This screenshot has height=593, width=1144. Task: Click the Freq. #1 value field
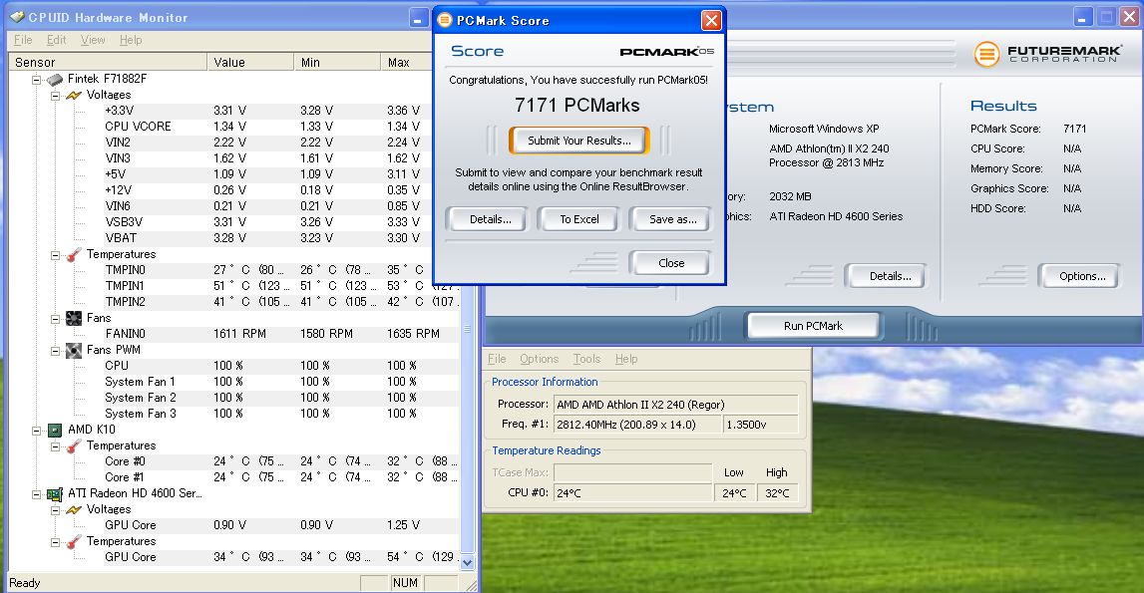point(637,425)
